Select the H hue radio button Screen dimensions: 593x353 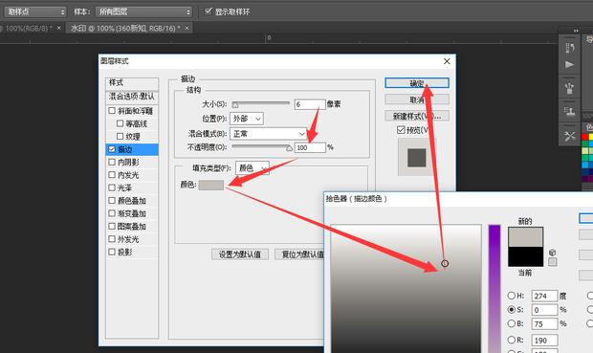tap(512, 296)
